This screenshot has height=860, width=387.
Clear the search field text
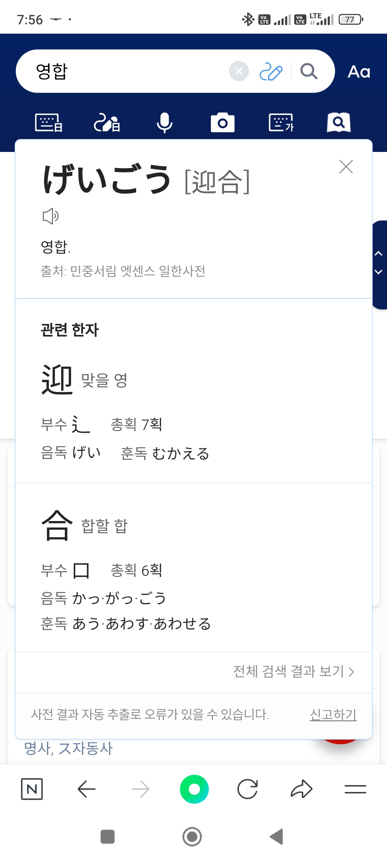tap(239, 71)
